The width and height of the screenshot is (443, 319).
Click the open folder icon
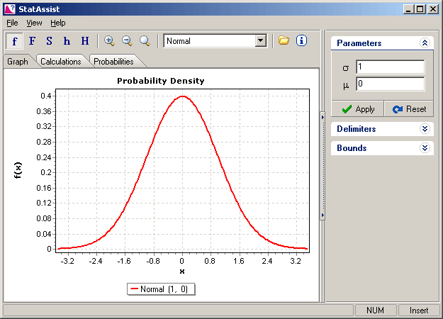pyautogui.click(x=284, y=40)
